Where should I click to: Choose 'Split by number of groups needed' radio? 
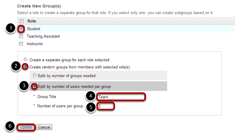coord(35,75)
